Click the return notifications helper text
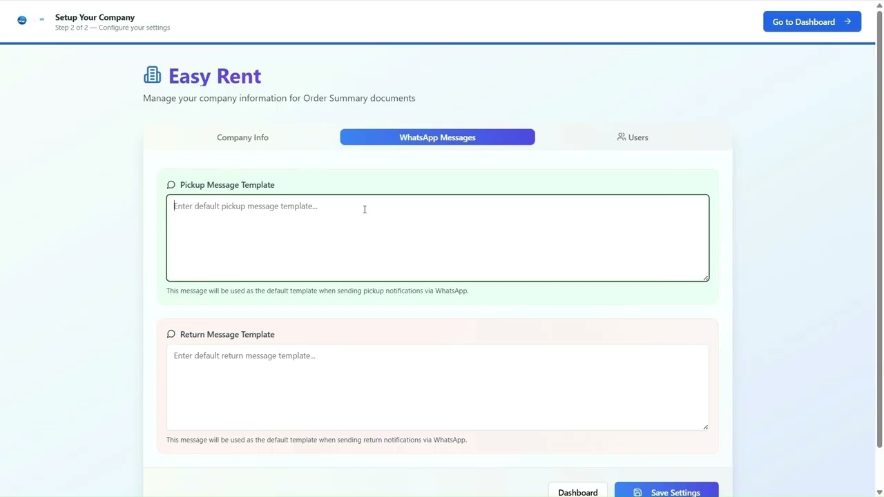Viewport: 884px width, 497px height. (316, 440)
